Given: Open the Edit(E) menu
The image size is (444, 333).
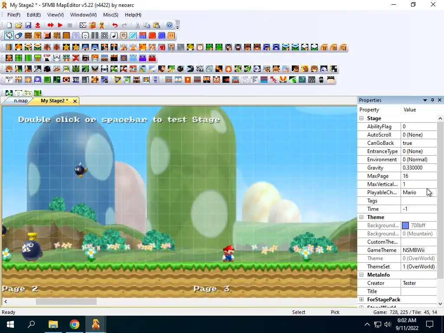Looking at the screenshot, I should point(34,15).
